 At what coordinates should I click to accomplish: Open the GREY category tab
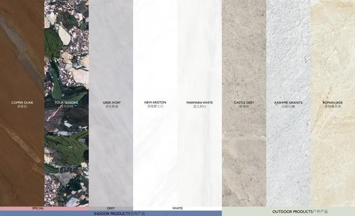[x=111, y=208]
